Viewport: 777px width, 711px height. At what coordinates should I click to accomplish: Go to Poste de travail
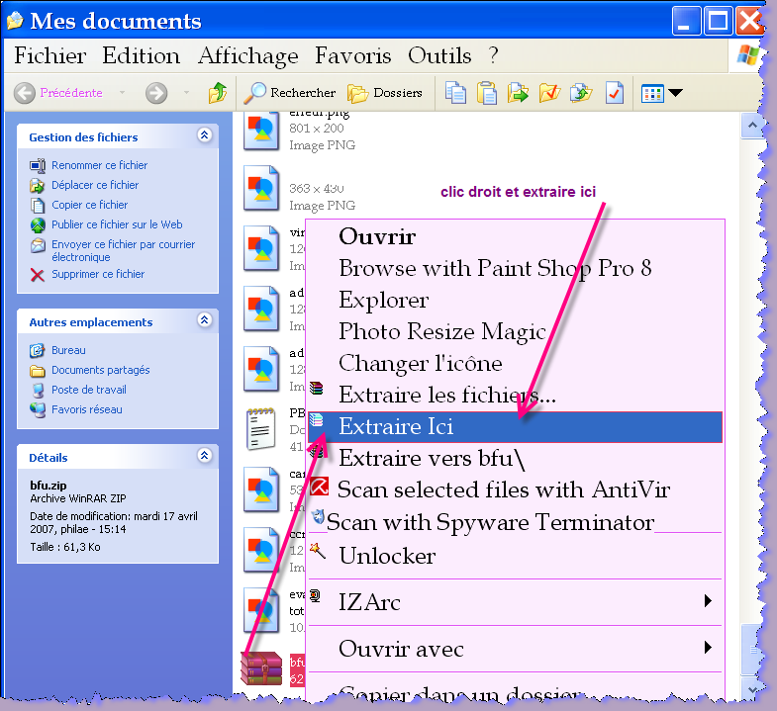click(x=88, y=390)
